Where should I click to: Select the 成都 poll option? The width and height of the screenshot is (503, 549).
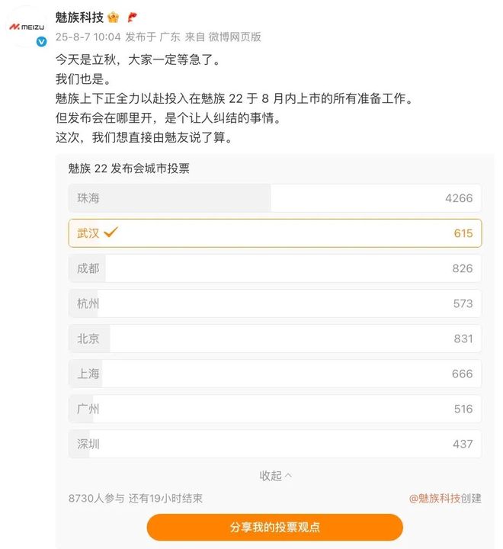tap(274, 268)
